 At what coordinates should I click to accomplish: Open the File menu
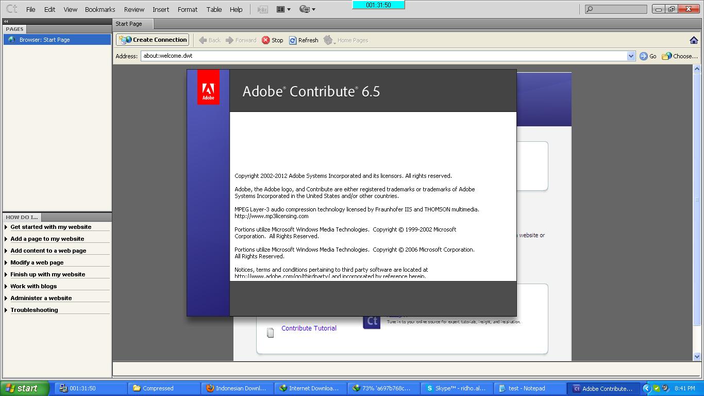coord(31,9)
